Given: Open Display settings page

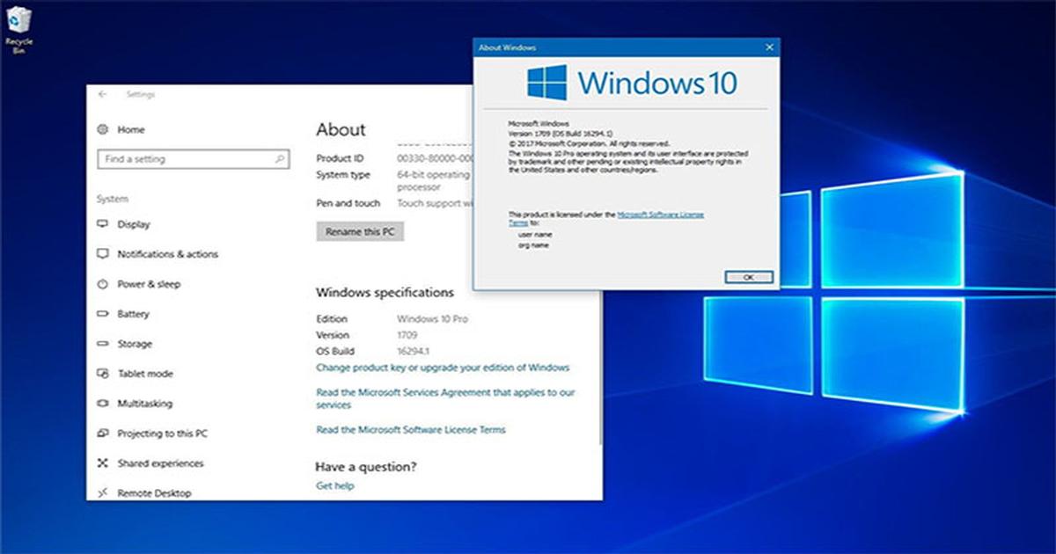Looking at the screenshot, I should point(134,224).
